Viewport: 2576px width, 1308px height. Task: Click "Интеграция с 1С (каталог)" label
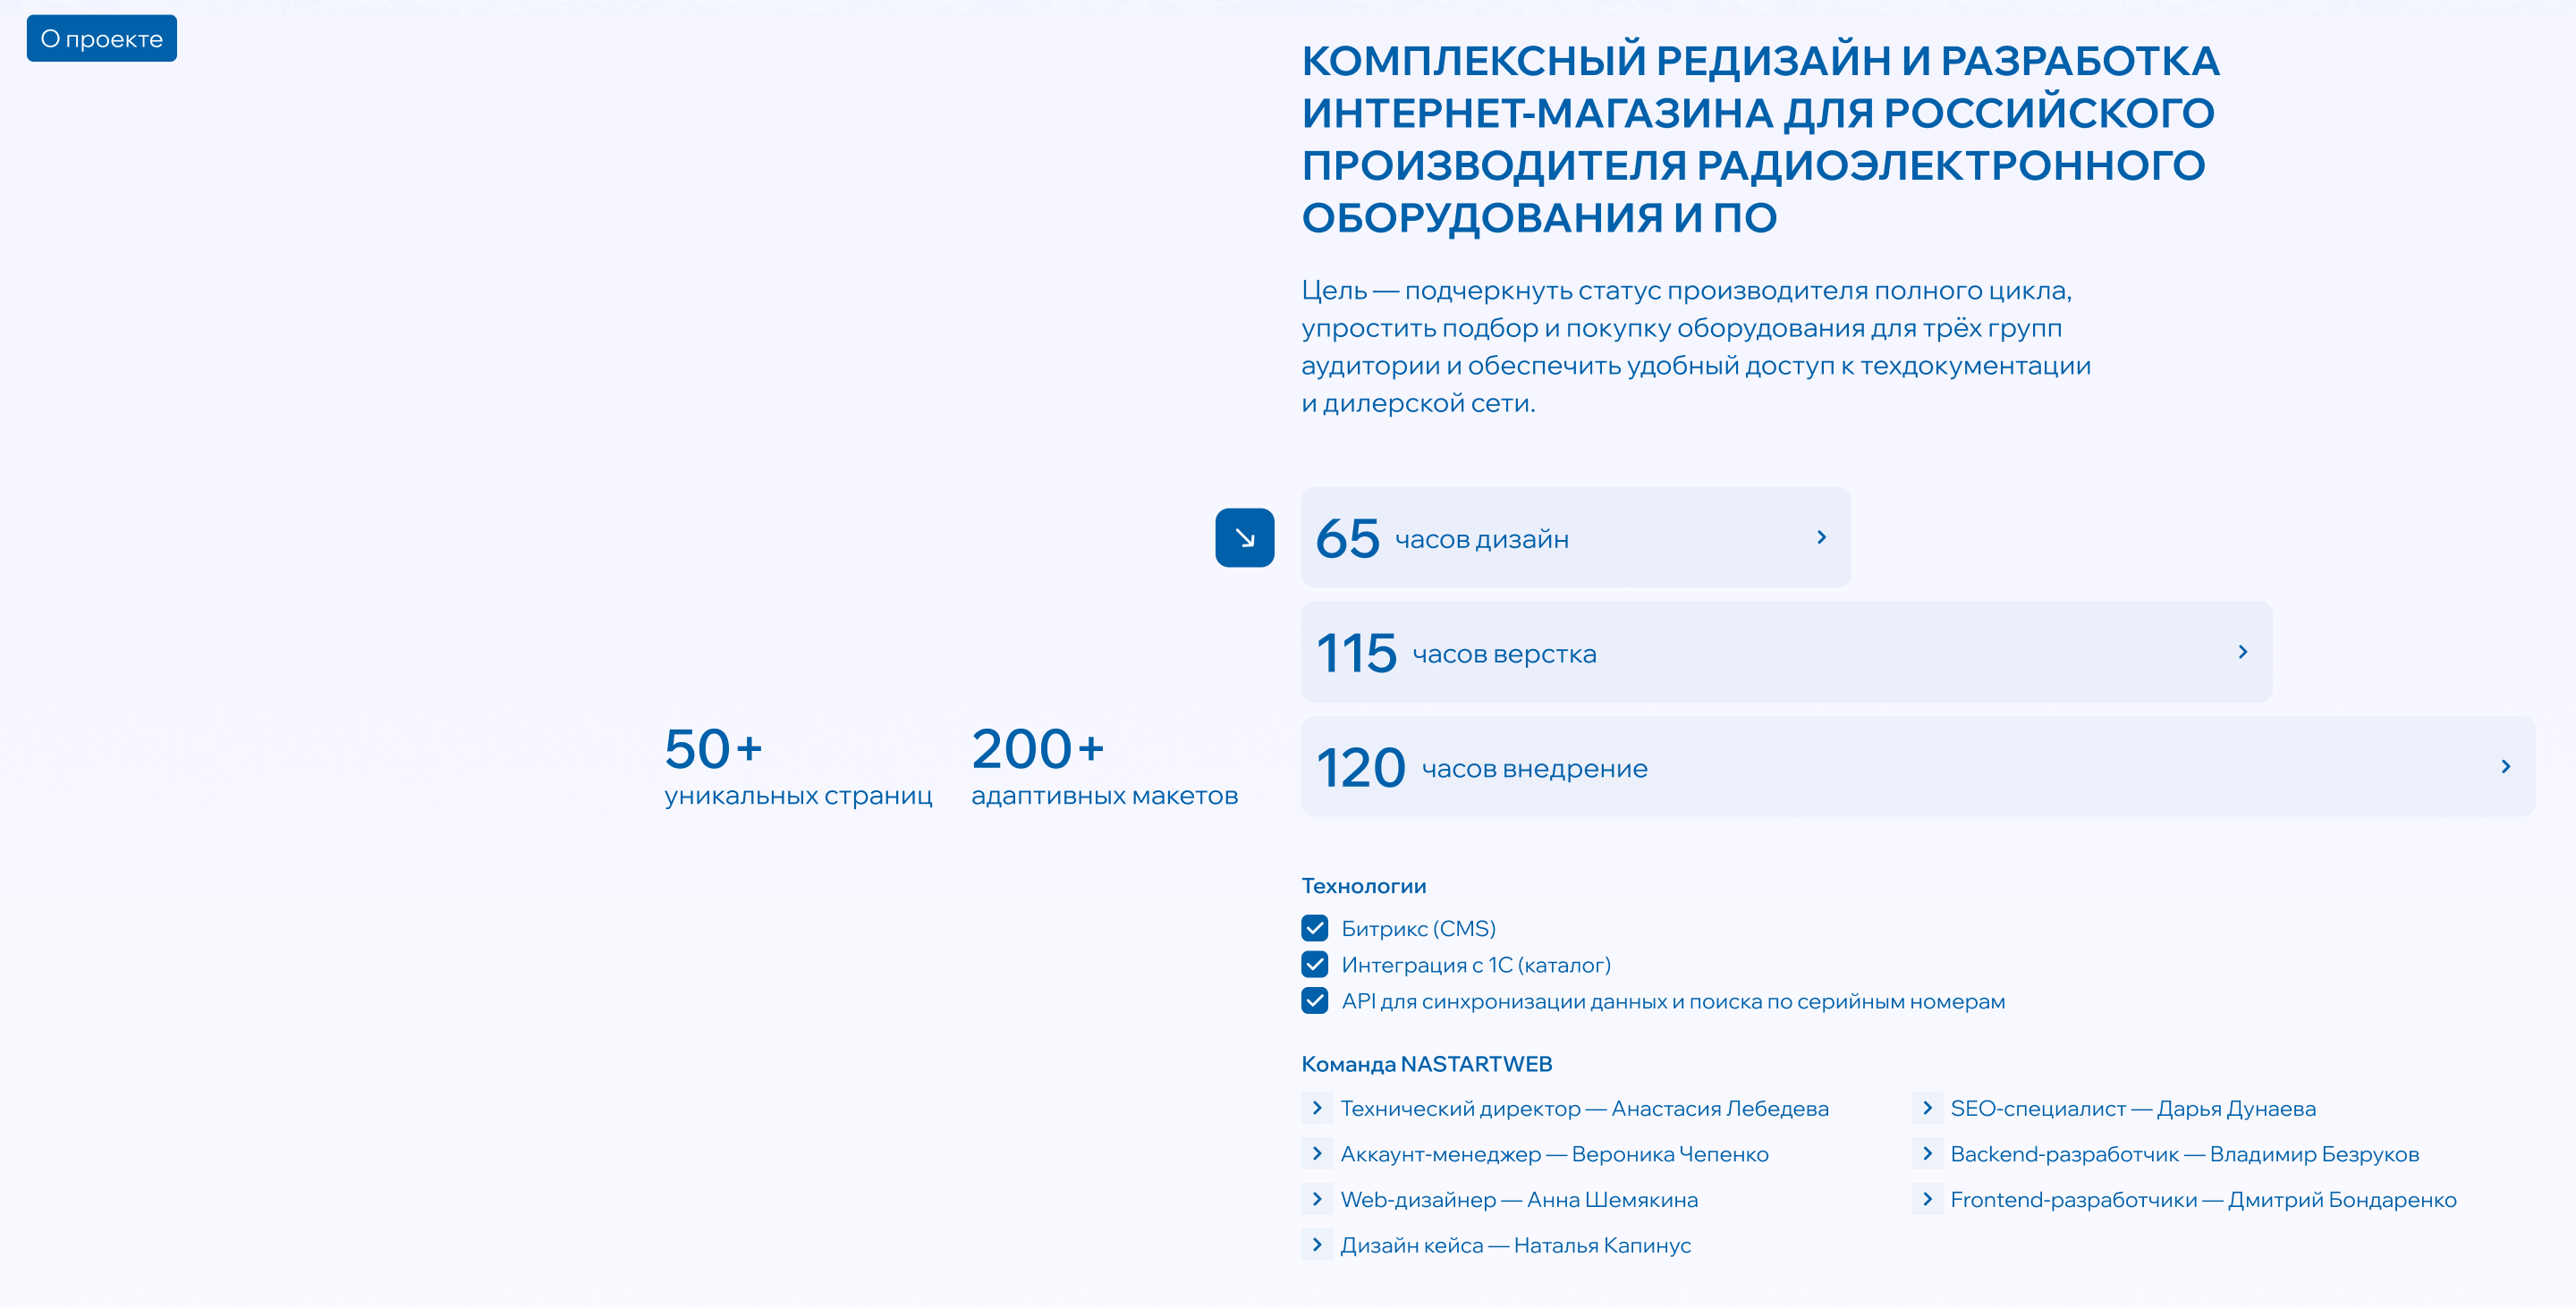click(x=1476, y=965)
